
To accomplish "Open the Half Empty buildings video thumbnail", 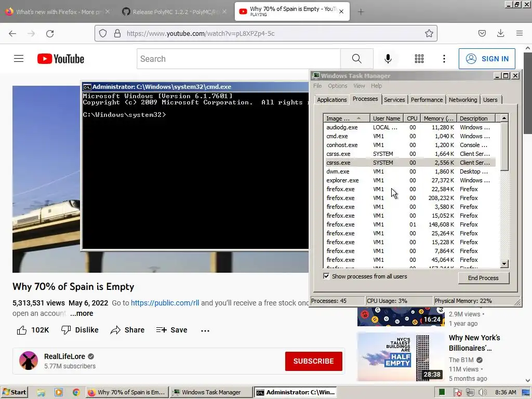I will (401, 356).
